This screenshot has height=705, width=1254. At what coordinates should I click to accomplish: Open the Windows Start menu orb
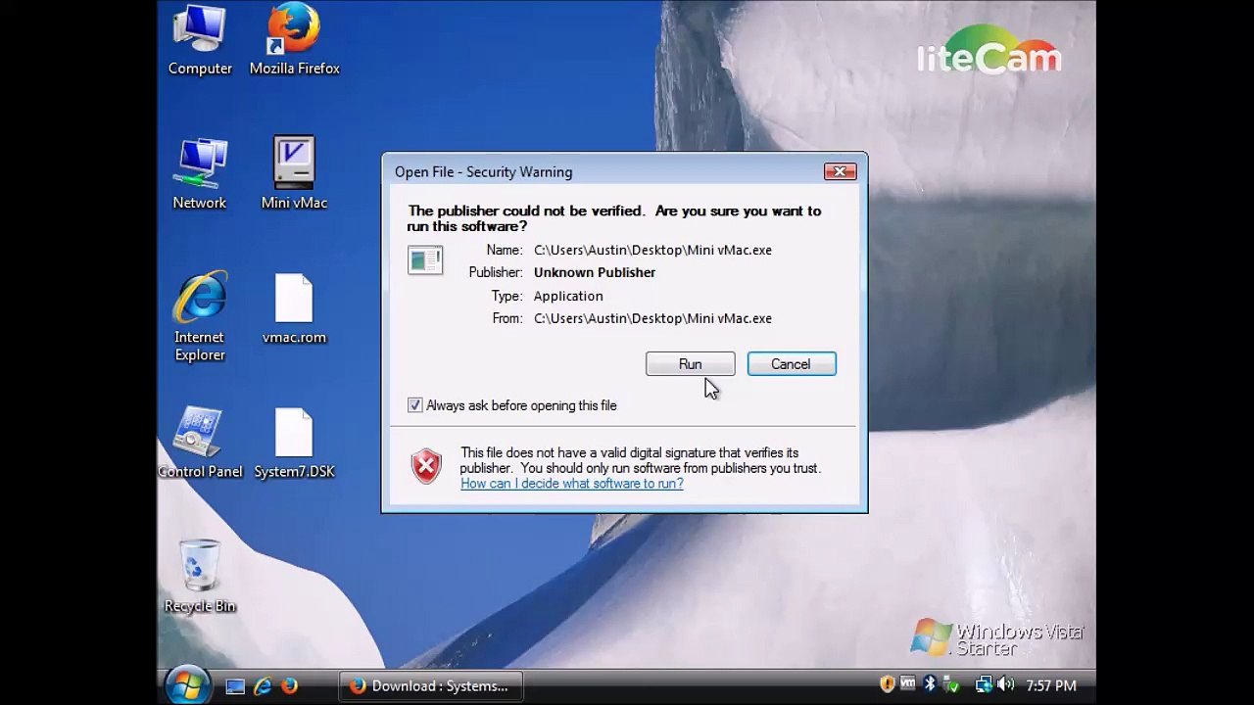point(186,685)
